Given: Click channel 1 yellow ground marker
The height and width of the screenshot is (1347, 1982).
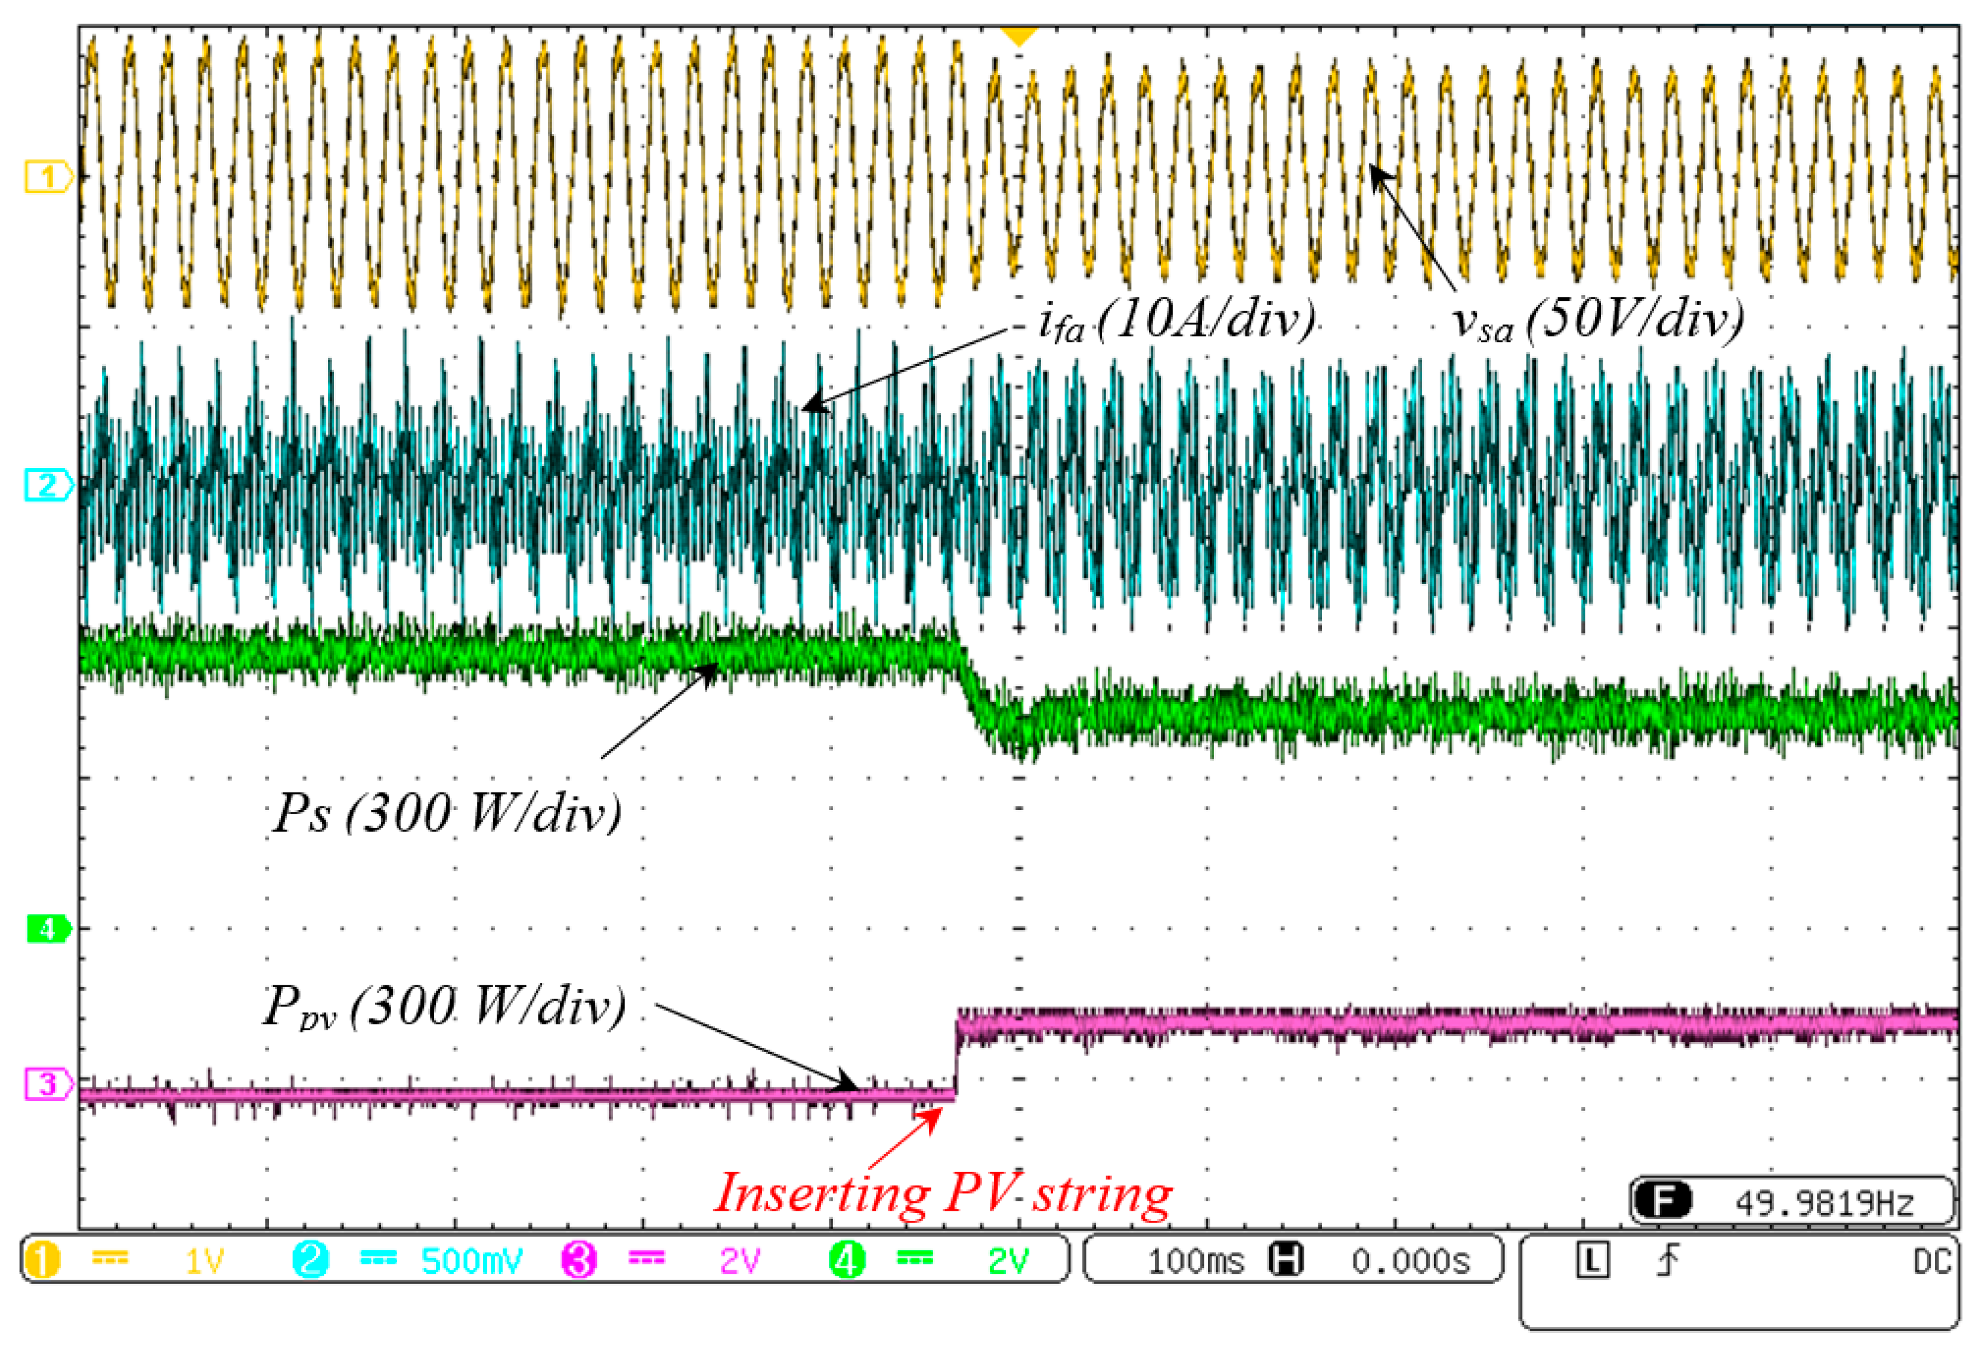Looking at the screenshot, I should pyautogui.click(x=48, y=178).
